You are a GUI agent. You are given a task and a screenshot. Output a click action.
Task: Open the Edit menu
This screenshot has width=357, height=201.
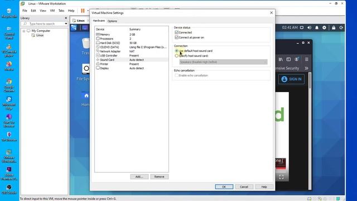coord(33,11)
